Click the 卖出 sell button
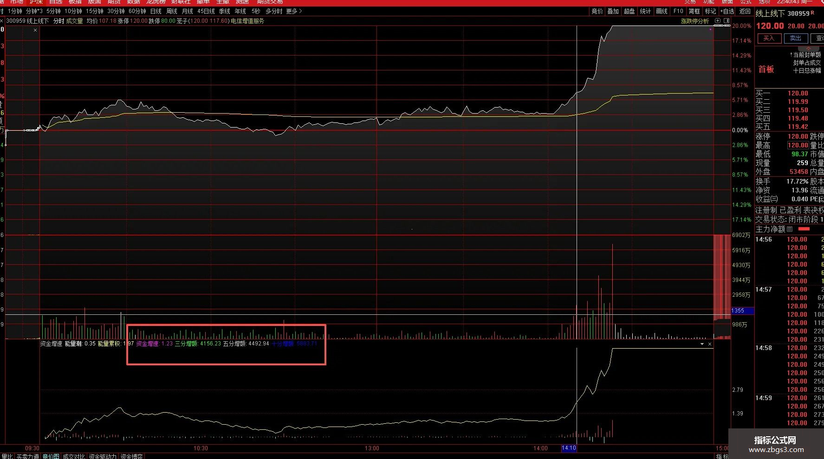This screenshot has width=824, height=459. click(x=796, y=38)
